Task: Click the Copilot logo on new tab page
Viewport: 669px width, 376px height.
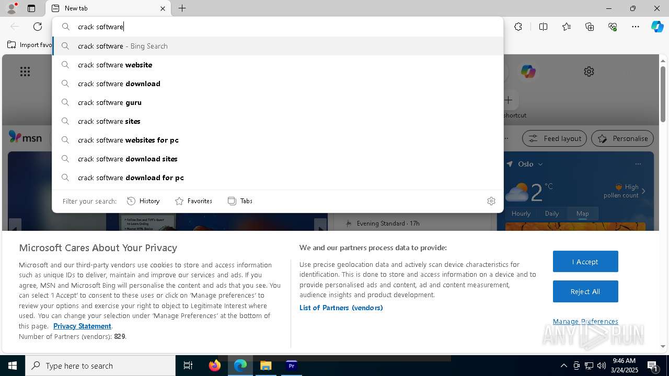Action: (x=528, y=72)
